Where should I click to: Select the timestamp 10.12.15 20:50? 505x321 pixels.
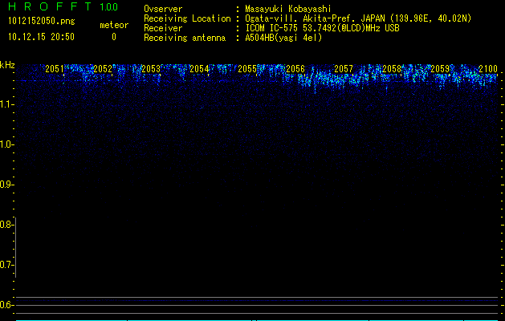coord(41,37)
